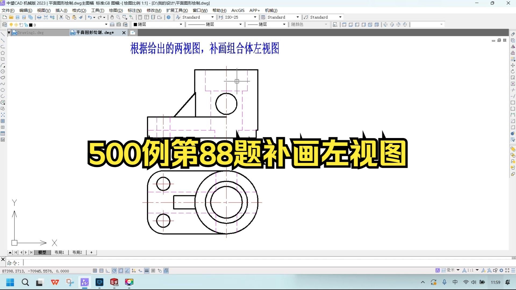Select the Line tool in left toolbar
This screenshot has width=516, height=290.
(3, 34)
